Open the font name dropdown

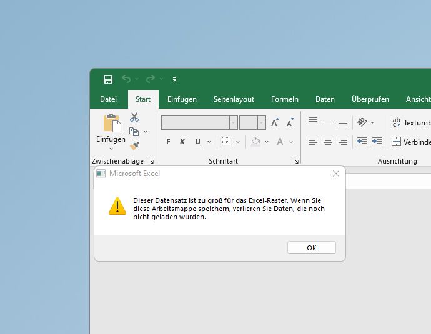coord(233,123)
